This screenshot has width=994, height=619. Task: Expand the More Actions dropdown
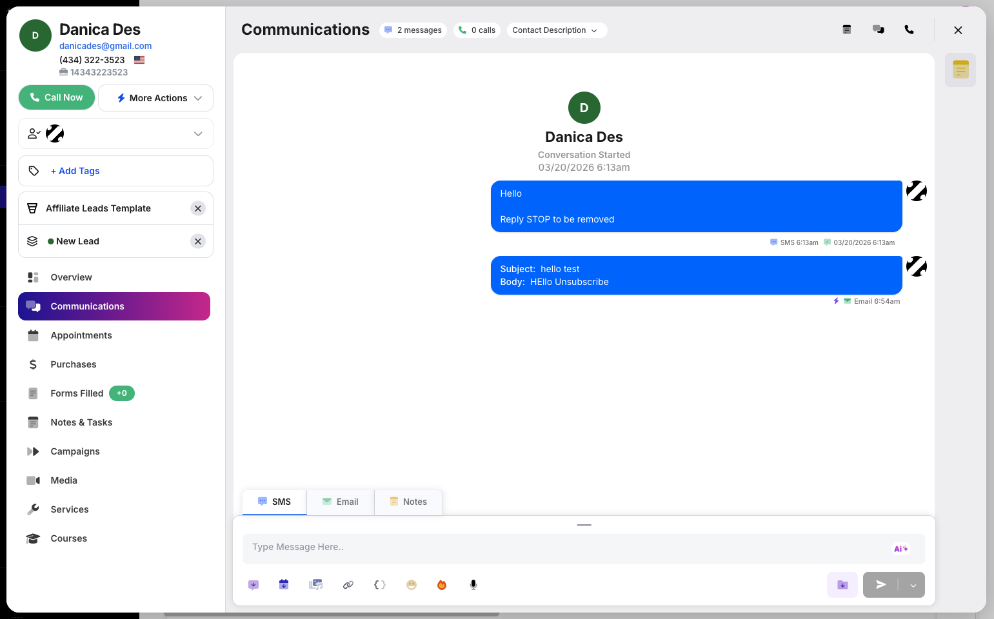tap(156, 98)
